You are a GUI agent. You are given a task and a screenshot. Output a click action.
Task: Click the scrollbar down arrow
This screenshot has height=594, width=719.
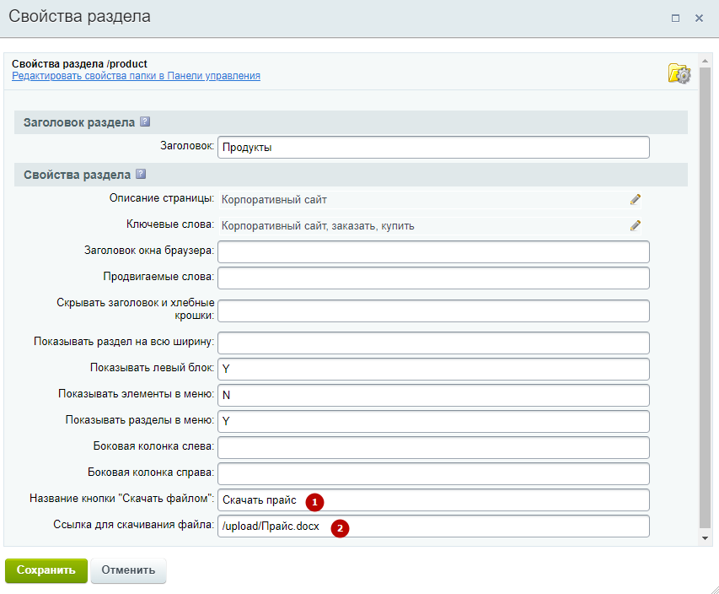tap(705, 538)
